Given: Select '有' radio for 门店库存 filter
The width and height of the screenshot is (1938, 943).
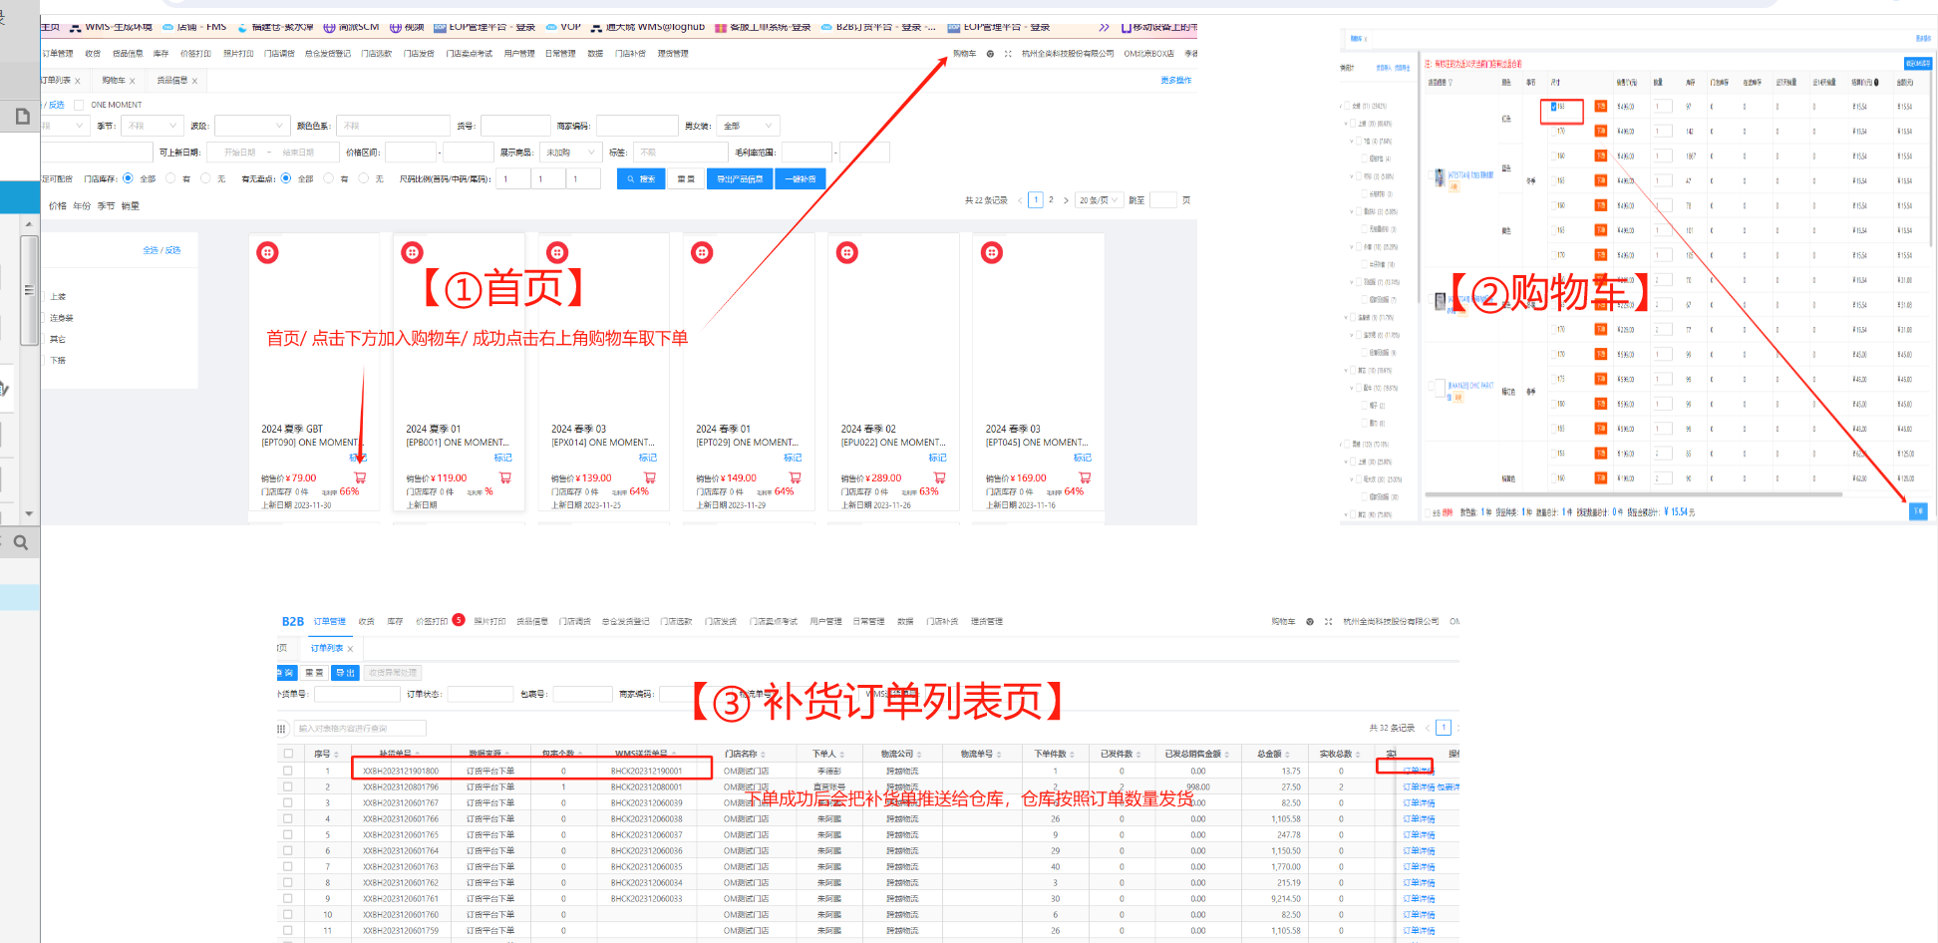Looking at the screenshot, I should 170,178.
